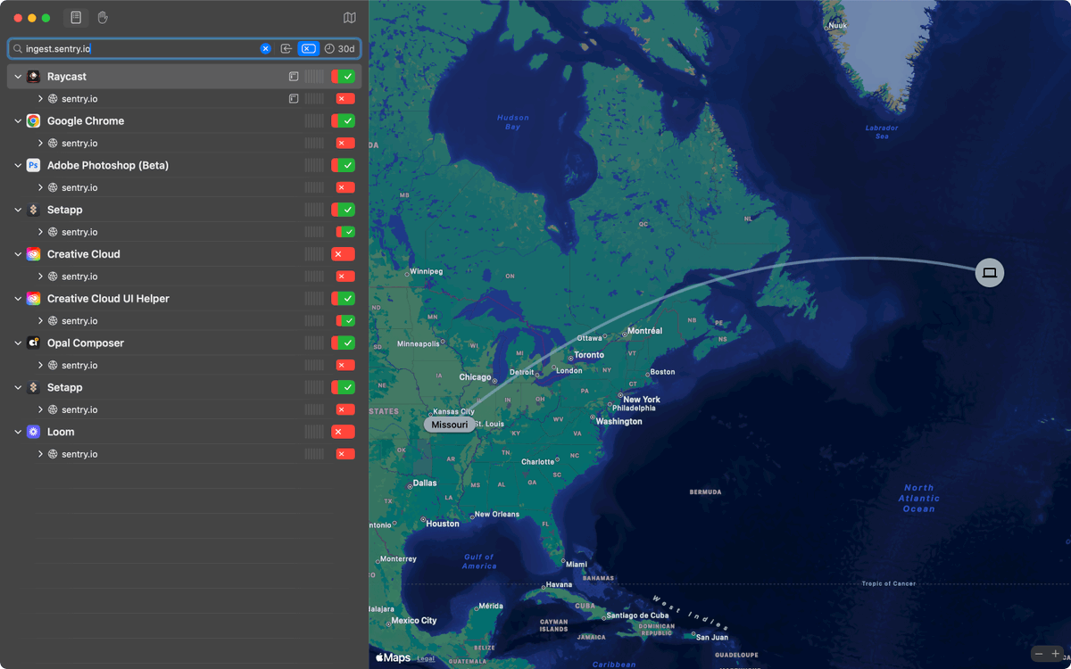Viewport: 1071px width, 669px height.
Task: Expand sentry.io under Adobe Photoshop (Beta)
Action: (40, 187)
